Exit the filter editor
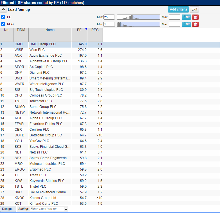 194,9
